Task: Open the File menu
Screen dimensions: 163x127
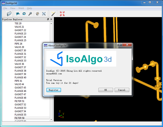Action: (5, 8)
